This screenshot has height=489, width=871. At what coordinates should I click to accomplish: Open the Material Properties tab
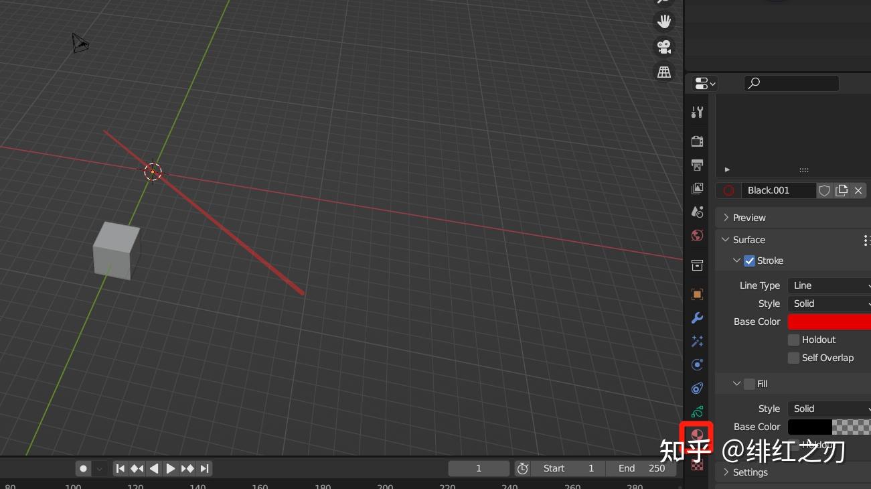[696, 434]
